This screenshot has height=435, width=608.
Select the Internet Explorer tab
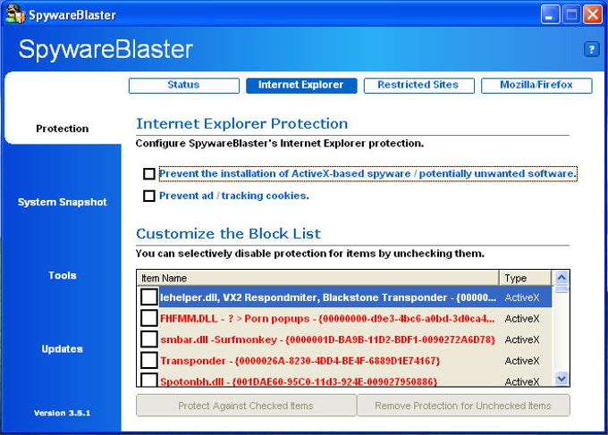click(x=301, y=85)
